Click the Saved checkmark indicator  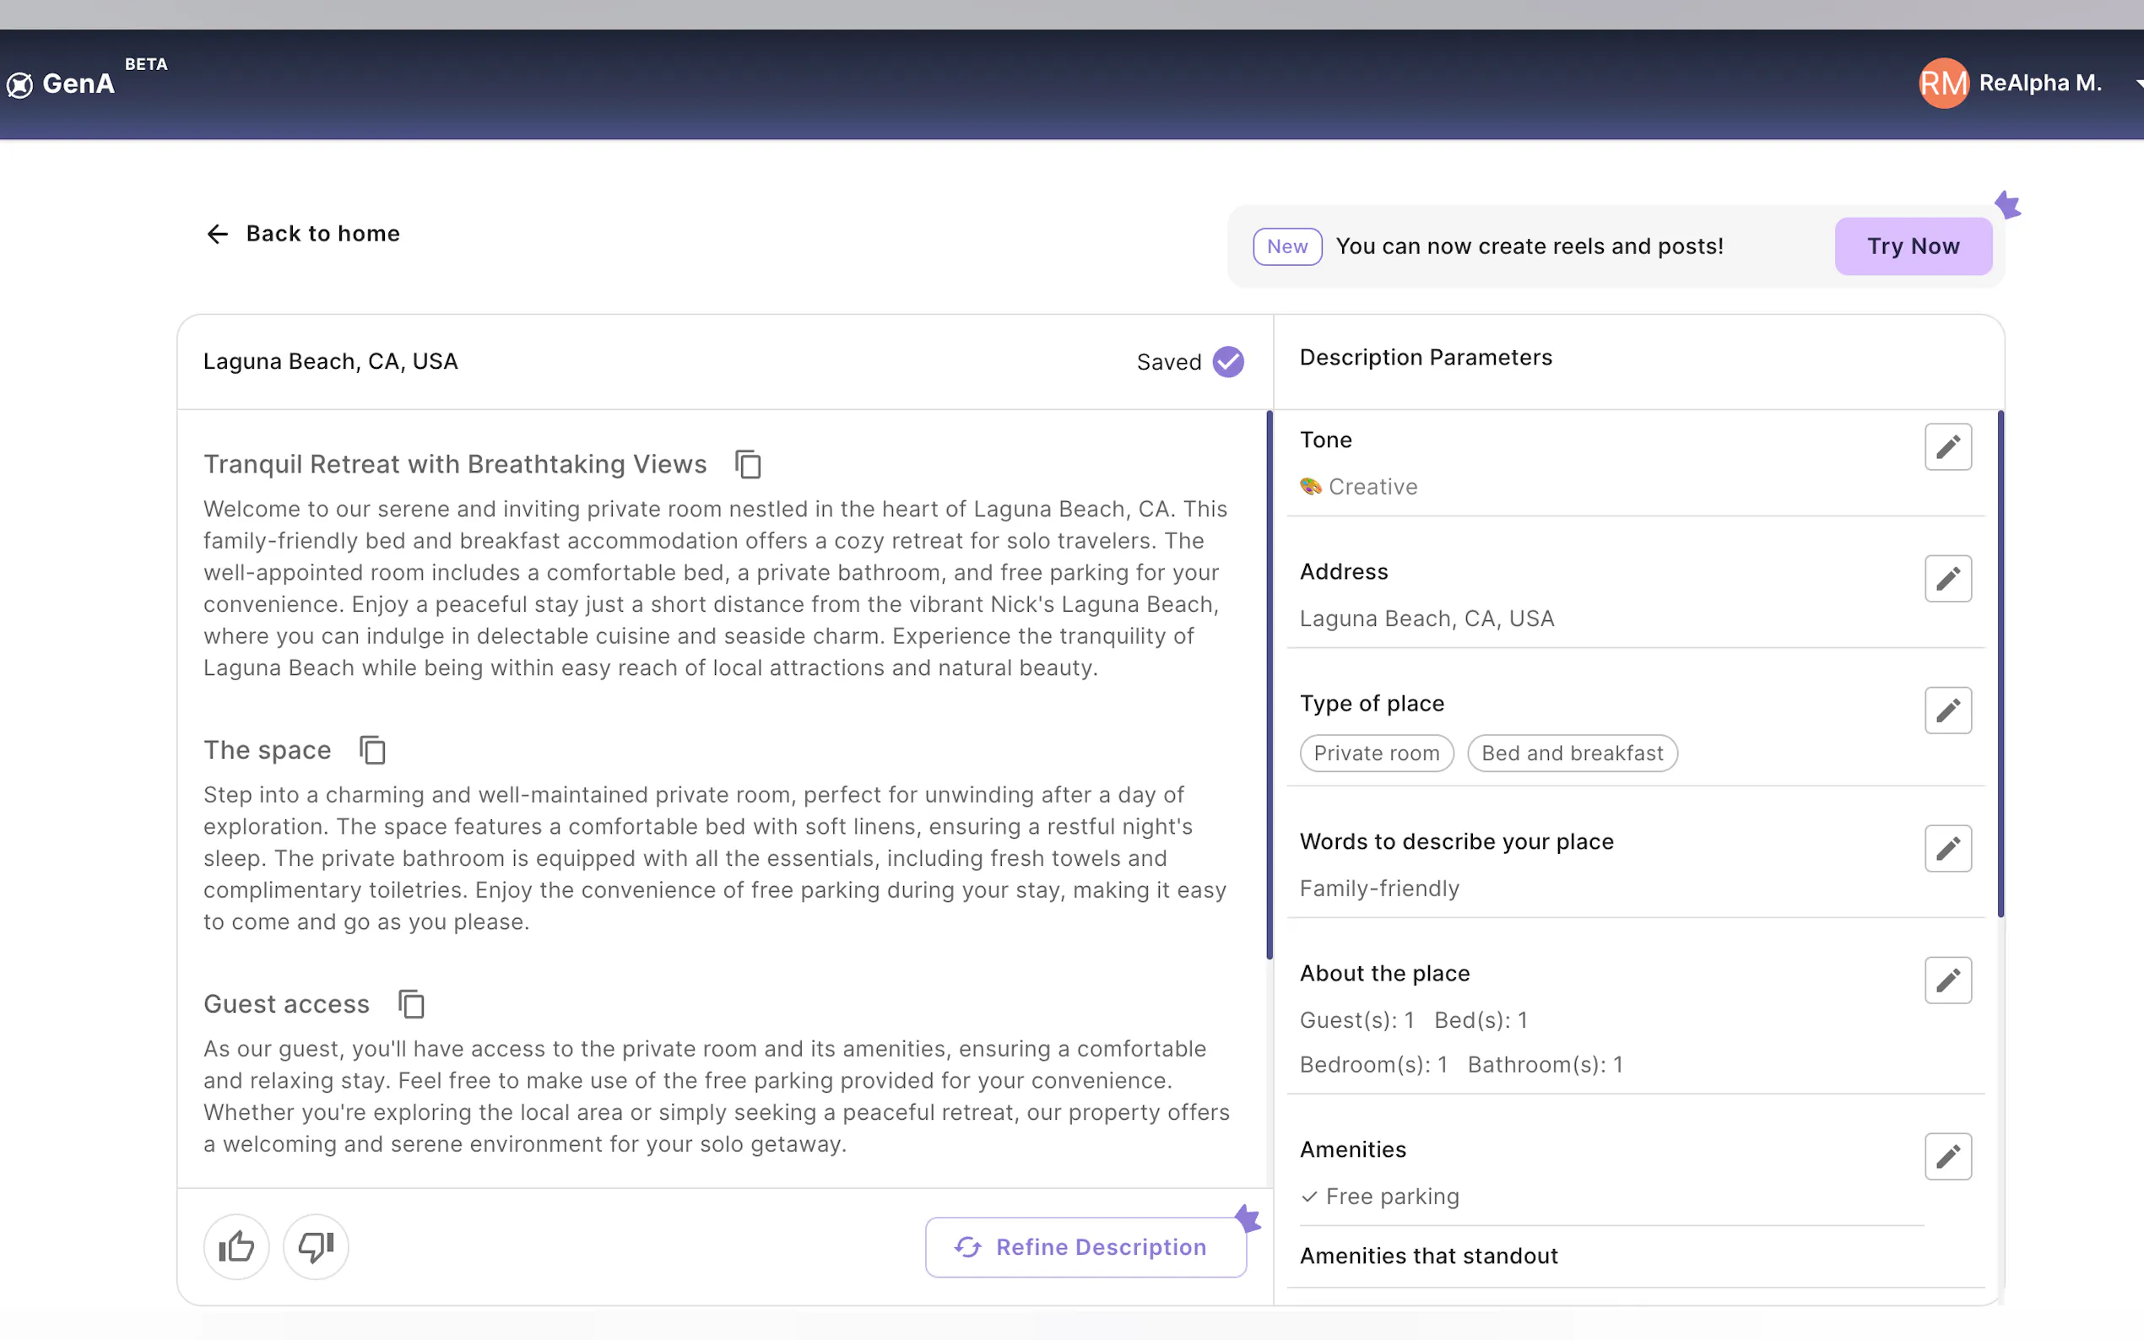point(1227,362)
